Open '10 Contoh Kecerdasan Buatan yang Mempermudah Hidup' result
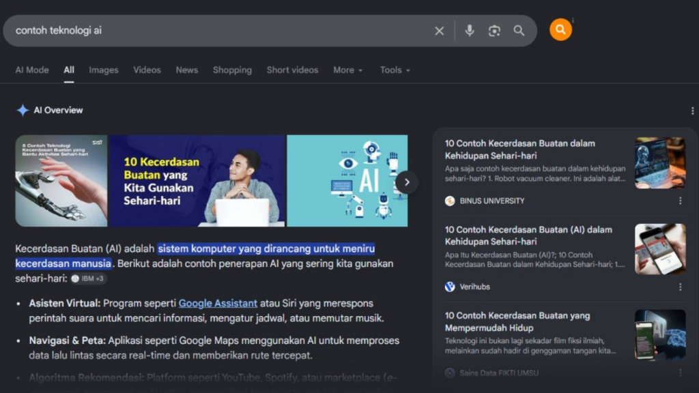 517,322
